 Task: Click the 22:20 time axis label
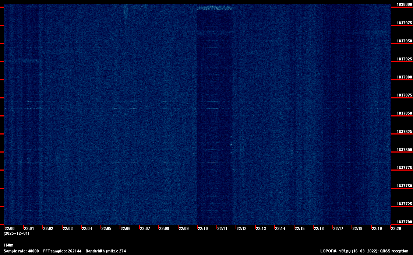(x=396, y=228)
